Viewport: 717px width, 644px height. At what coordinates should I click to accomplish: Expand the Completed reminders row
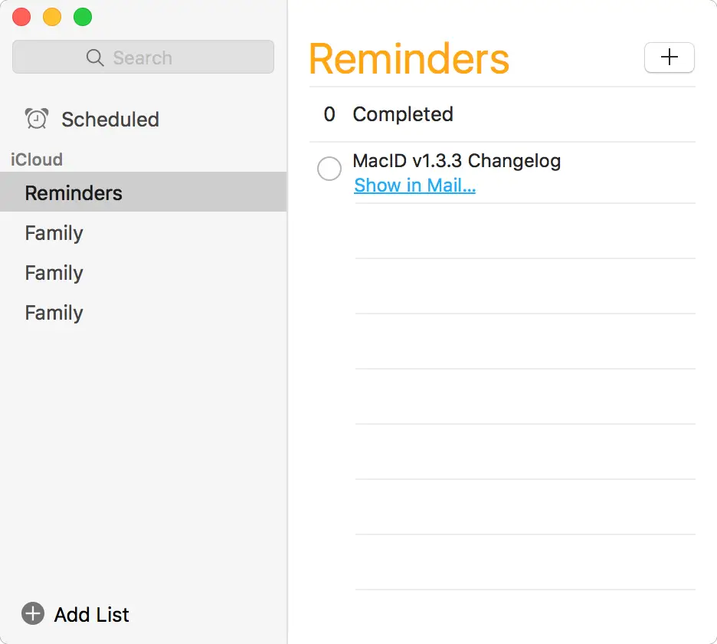click(402, 114)
